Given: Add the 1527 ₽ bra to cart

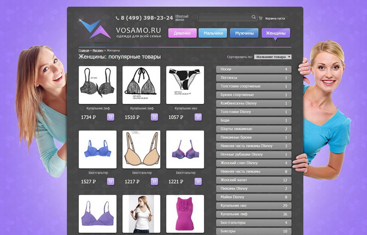Looking at the screenshot, I should [110, 181].
